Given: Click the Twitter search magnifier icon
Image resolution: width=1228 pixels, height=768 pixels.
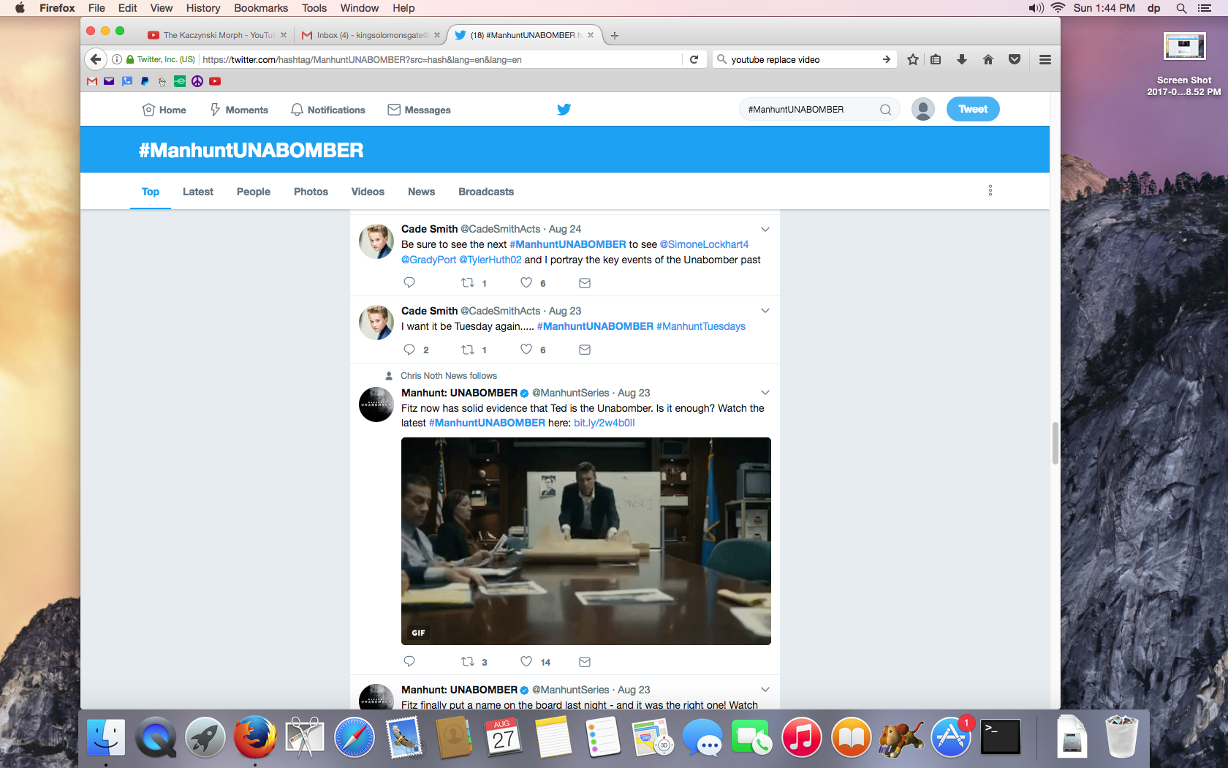Looking at the screenshot, I should click(x=885, y=110).
